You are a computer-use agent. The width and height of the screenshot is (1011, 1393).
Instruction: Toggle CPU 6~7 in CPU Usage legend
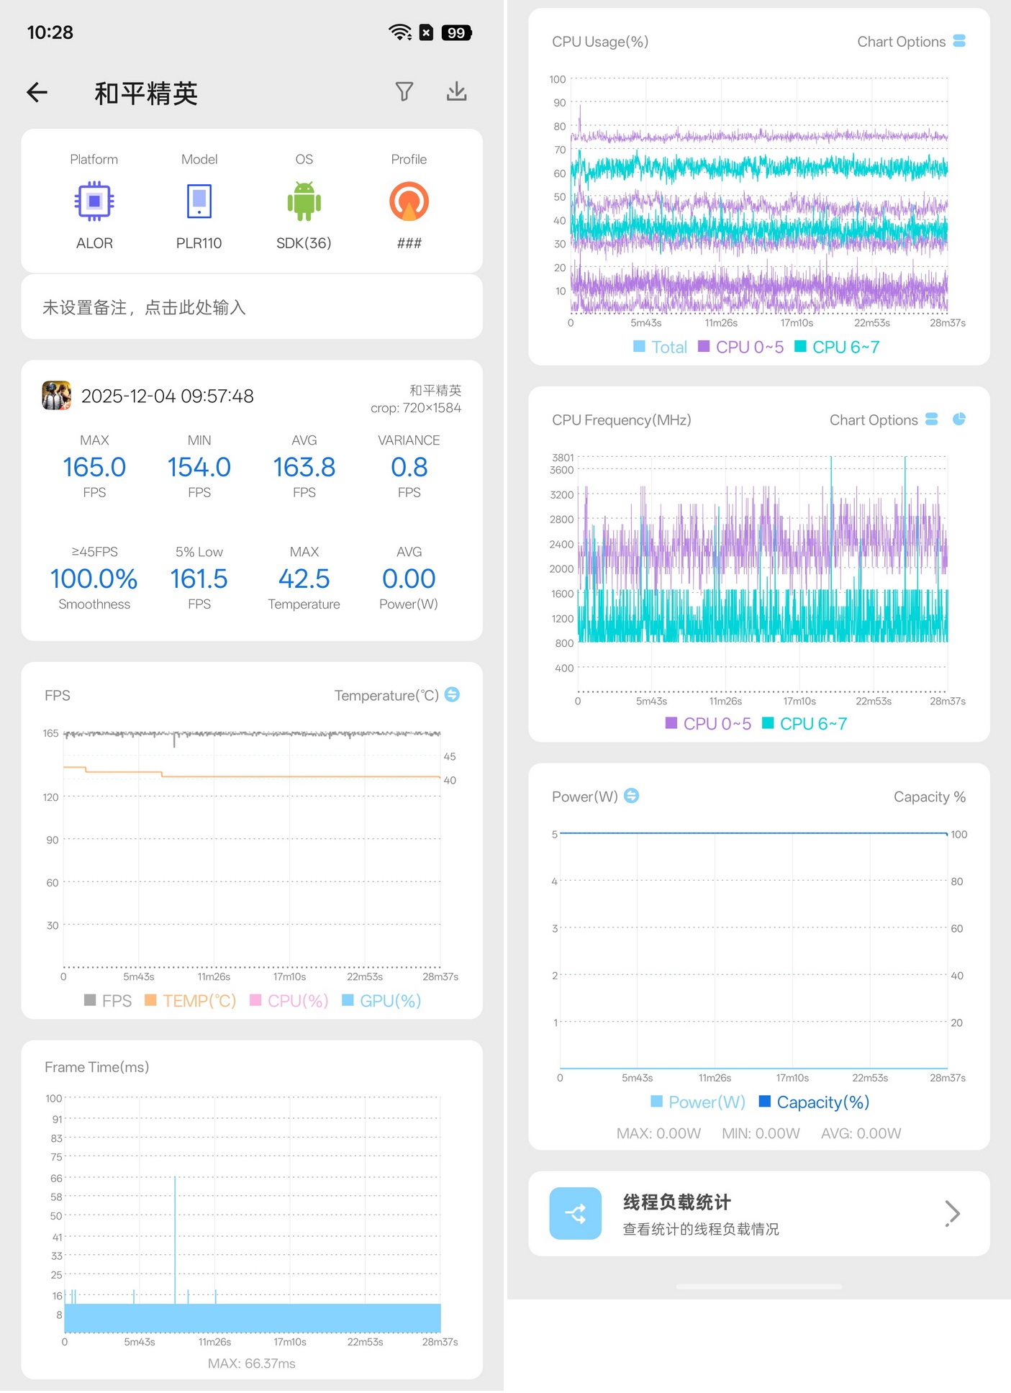tap(837, 348)
